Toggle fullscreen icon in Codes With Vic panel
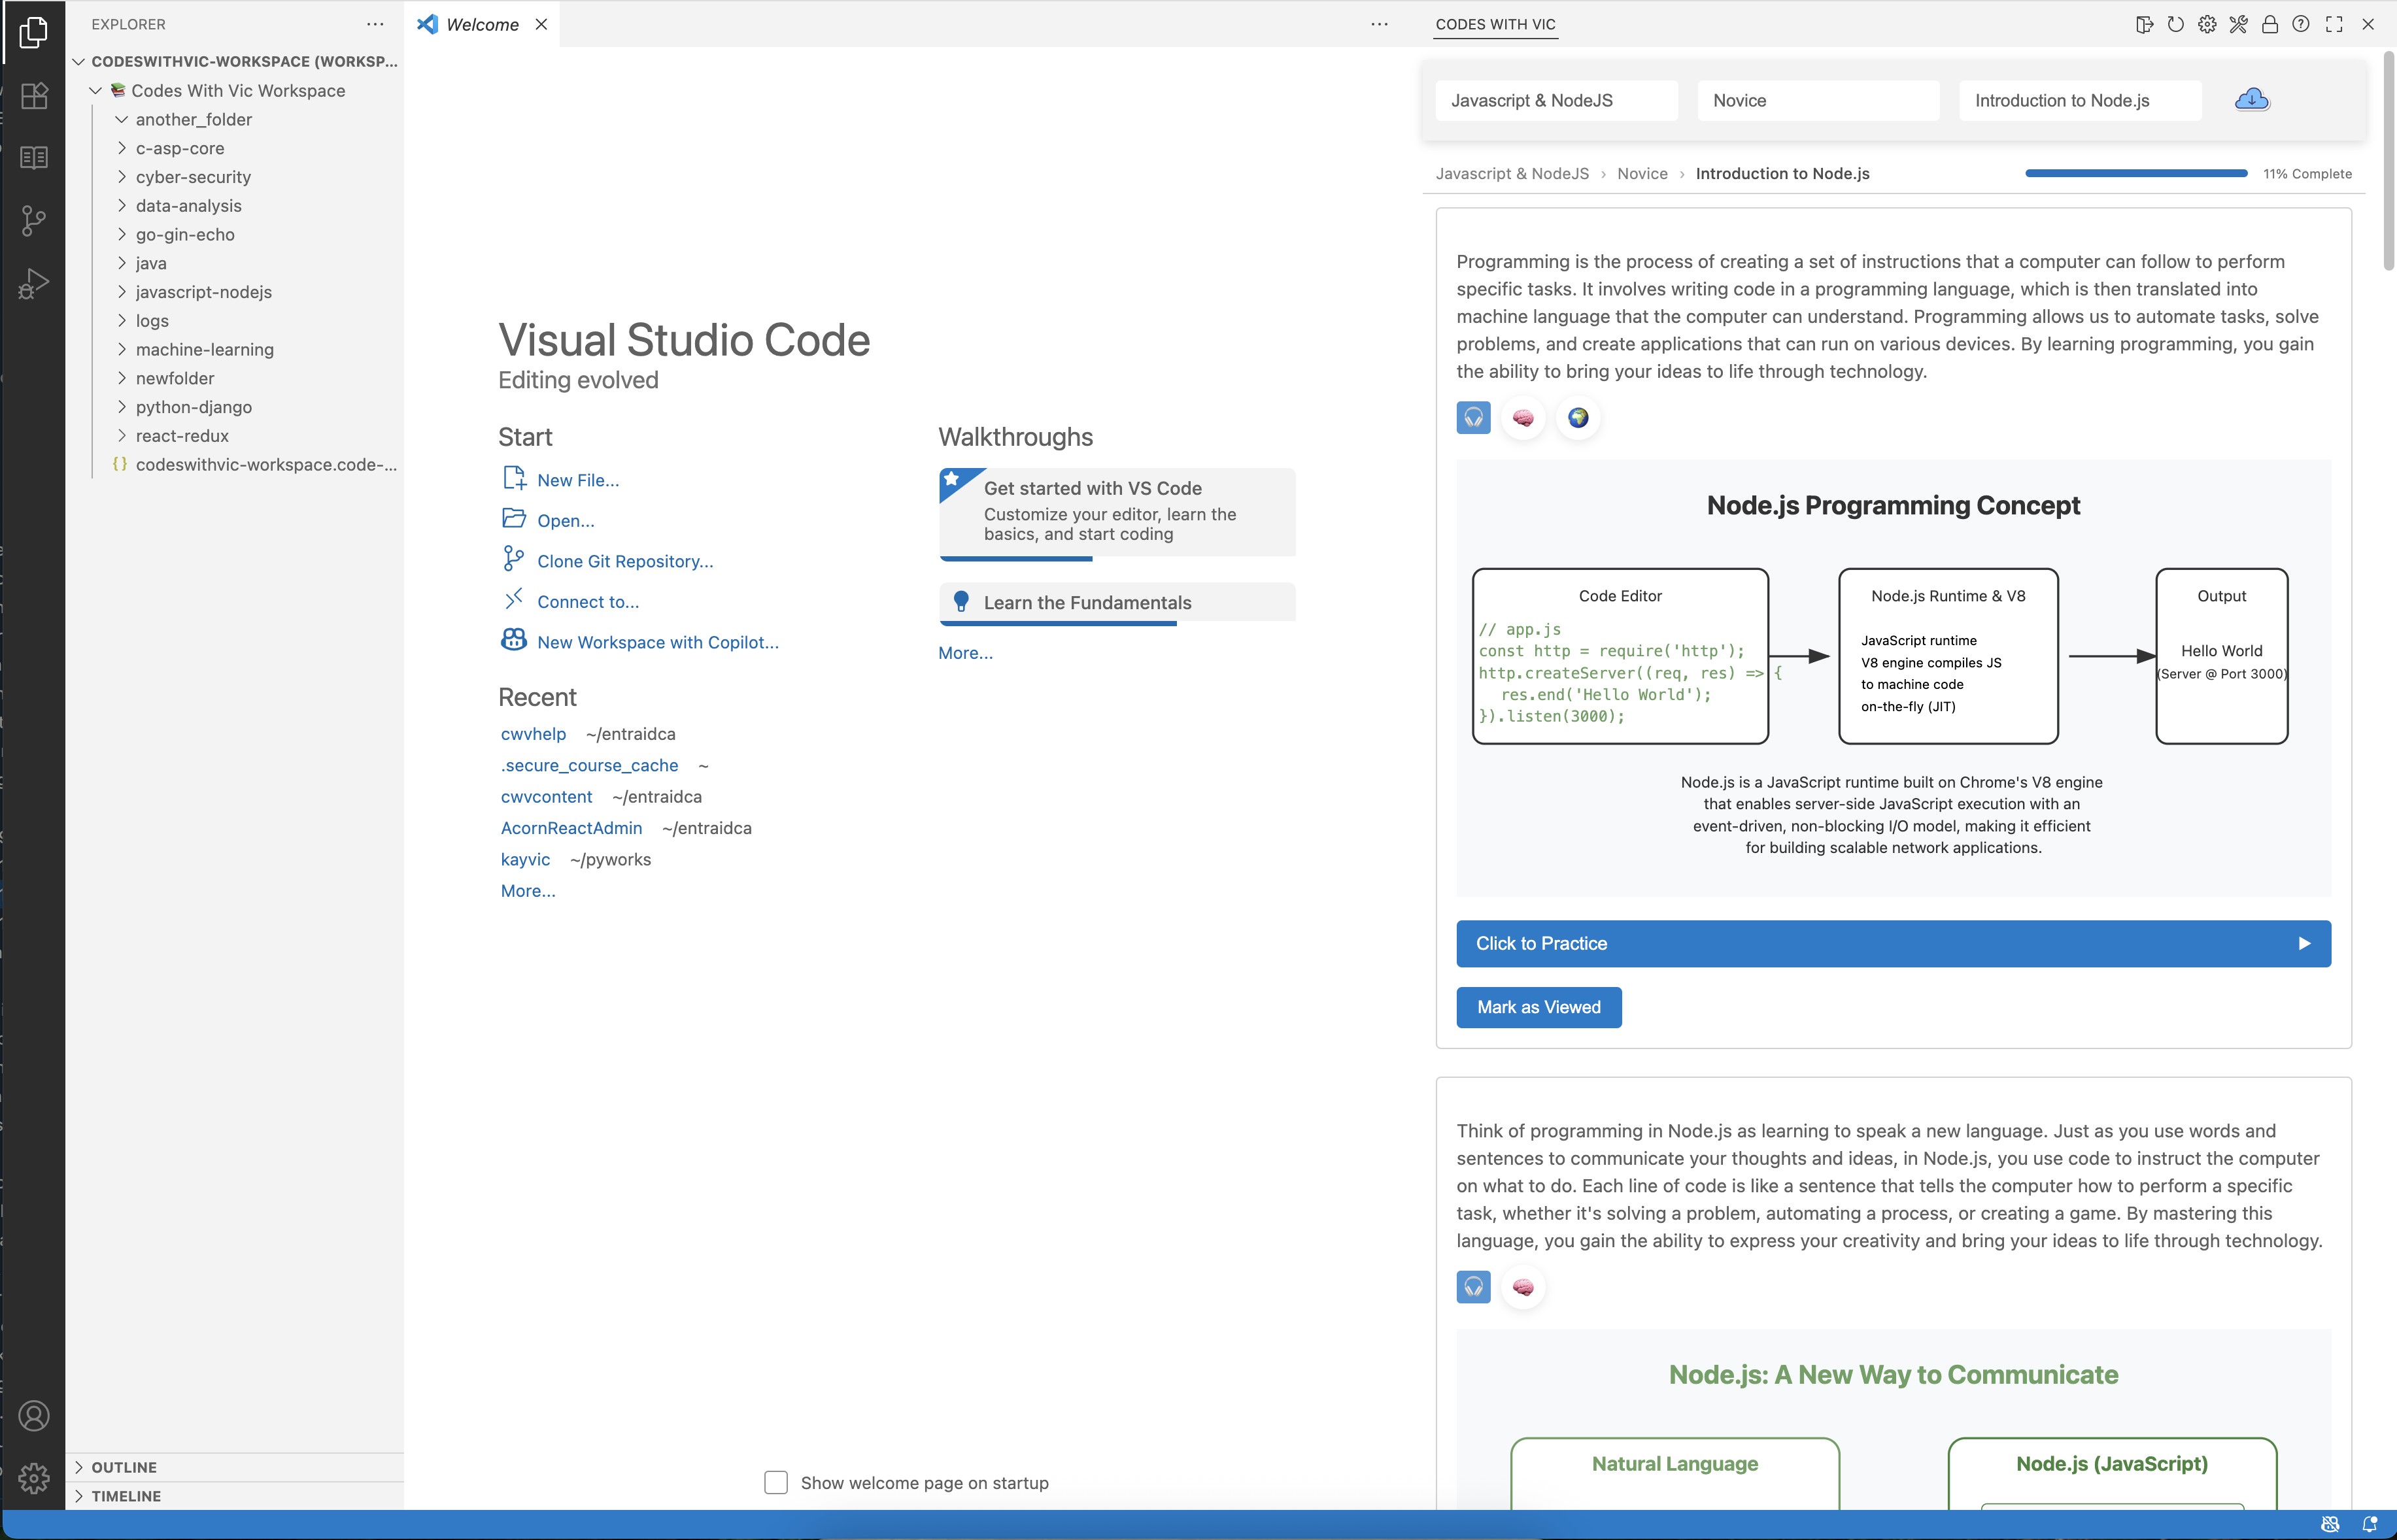Screen dimensions: 2397x1540 click(x=2333, y=24)
